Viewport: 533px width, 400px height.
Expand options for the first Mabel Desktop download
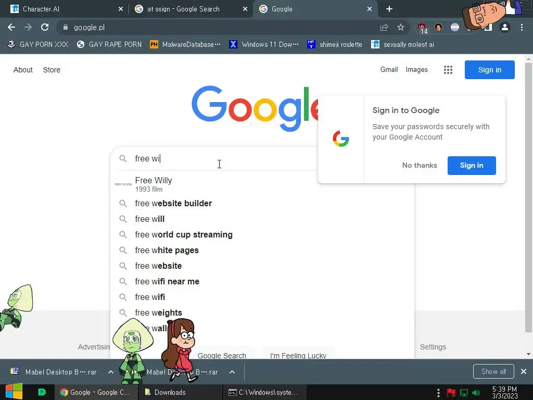tap(111, 372)
